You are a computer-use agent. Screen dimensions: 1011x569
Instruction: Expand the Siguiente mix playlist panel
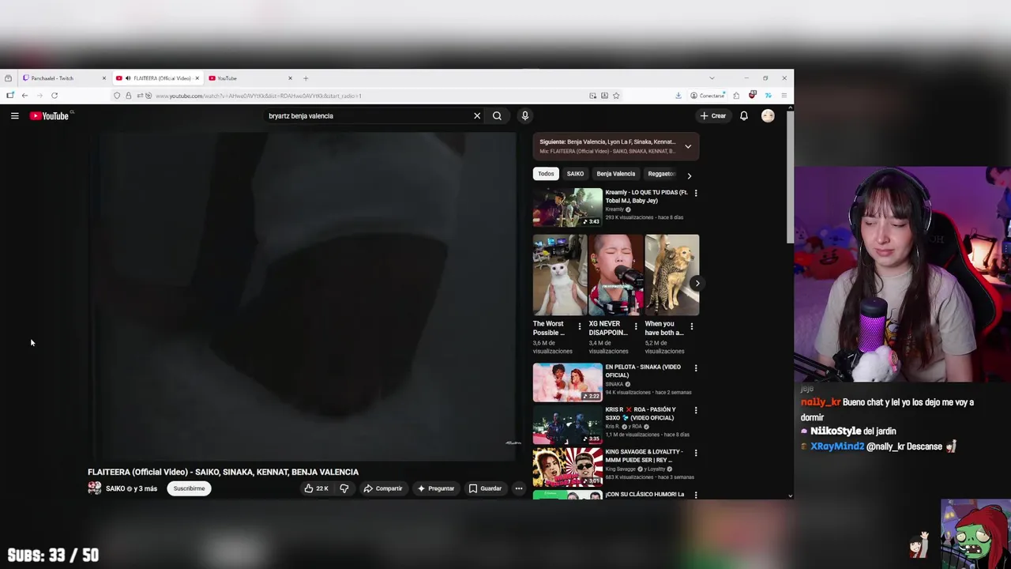(688, 146)
